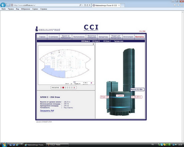
Task: Open the О компании section
Action: (53, 37)
